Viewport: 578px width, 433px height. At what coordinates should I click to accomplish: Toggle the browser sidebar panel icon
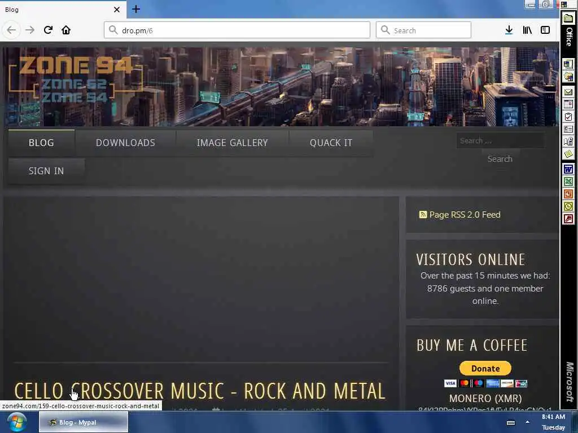[x=545, y=30]
